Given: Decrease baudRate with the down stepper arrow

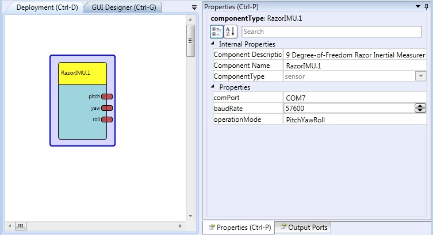Looking at the screenshot, I should pos(420,110).
